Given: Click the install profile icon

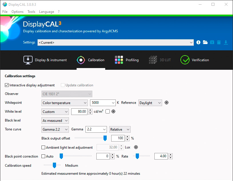Looking at the screenshot, I should pyautogui.click(x=212, y=42).
